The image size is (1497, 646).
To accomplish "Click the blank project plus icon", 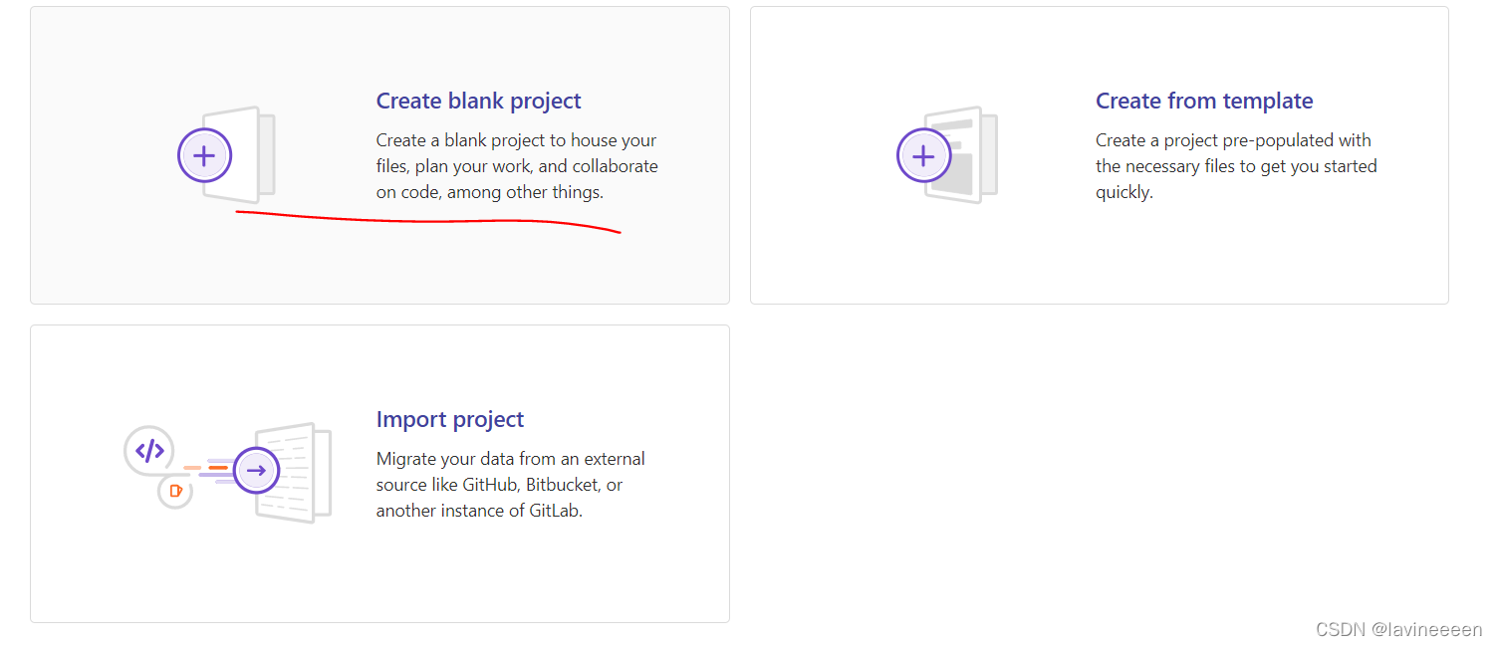I will click(204, 155).
